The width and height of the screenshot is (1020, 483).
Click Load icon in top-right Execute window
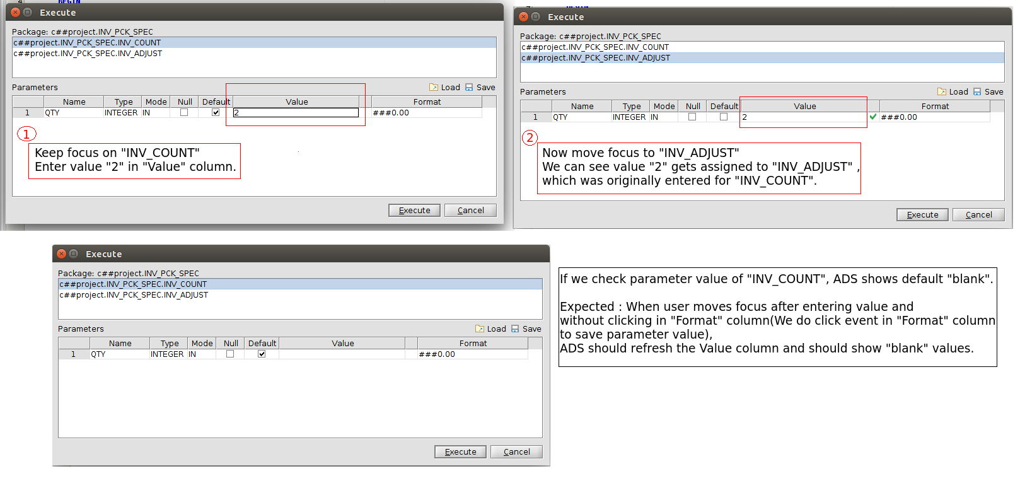[x=942, y=91]
